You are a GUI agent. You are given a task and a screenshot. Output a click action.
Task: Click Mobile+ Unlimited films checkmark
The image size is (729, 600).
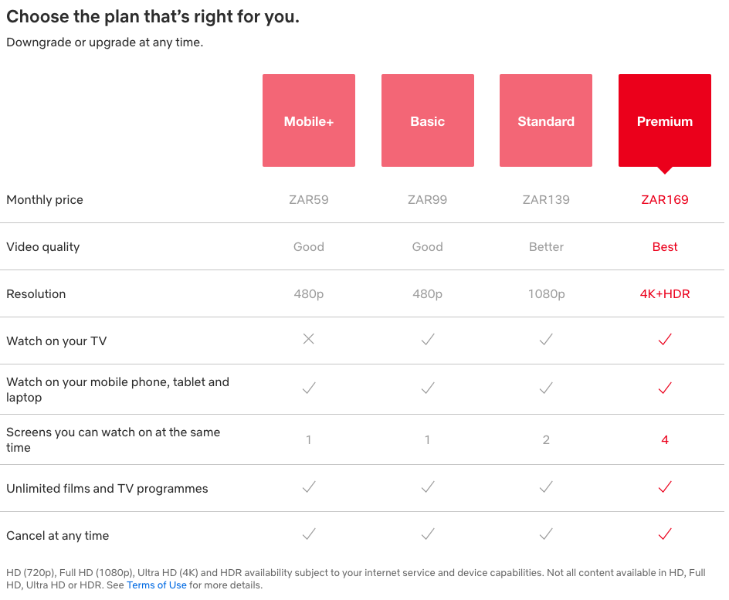(x=309, y=487)
